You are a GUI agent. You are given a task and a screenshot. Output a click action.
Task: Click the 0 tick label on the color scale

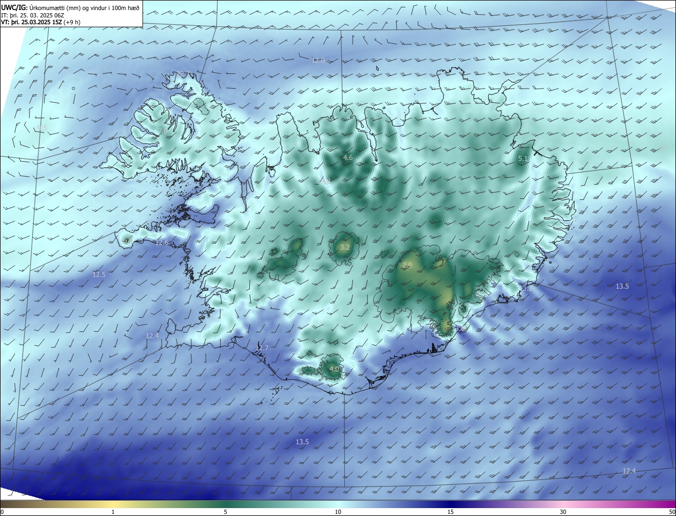(x=2, y=512)
